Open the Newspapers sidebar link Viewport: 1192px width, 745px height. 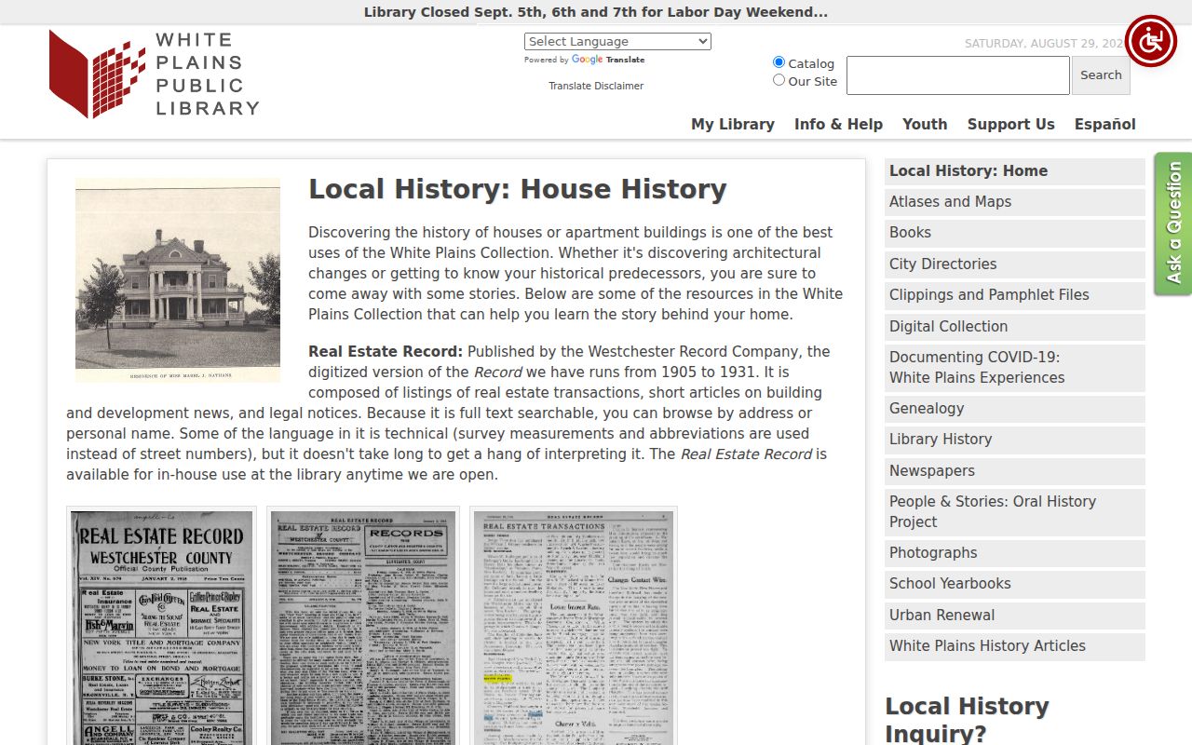(1015, 471)
